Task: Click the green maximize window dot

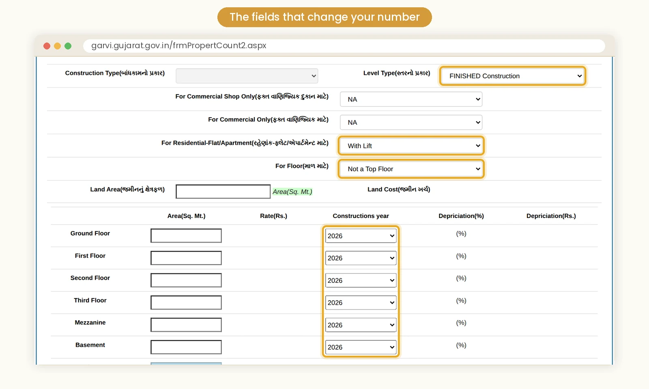Action: coord(68,46)
